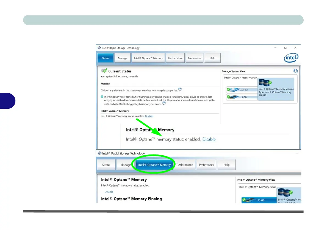The image size is (327, 230).
Task: Open the Manage tab in top window
Action: [x=122, y=58]
